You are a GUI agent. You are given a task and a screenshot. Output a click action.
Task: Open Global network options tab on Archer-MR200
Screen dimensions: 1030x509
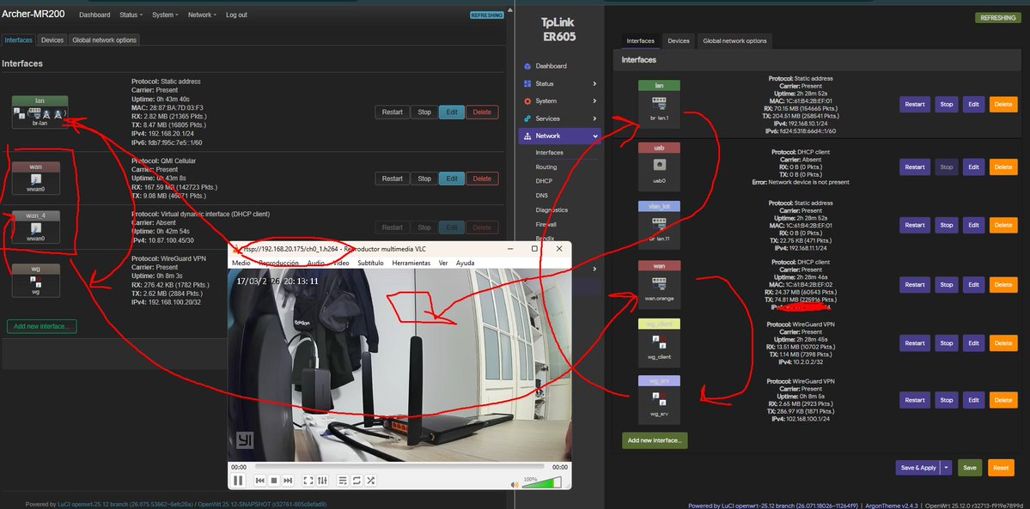(x=105, y=40)
